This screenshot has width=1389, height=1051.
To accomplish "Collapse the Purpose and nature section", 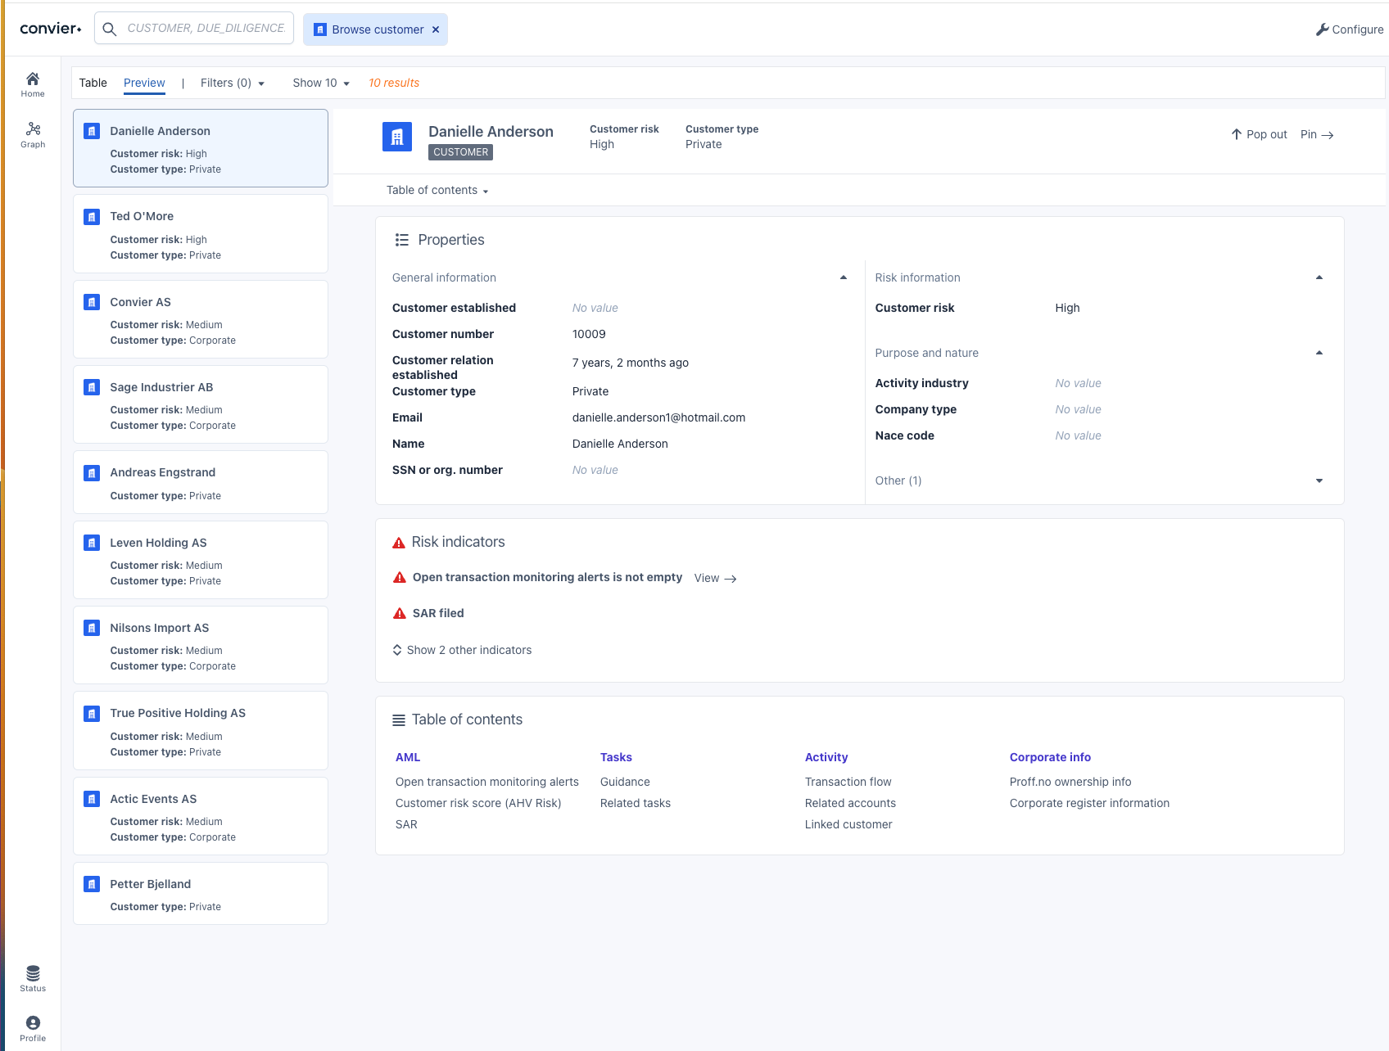I will click(1319, 353).
